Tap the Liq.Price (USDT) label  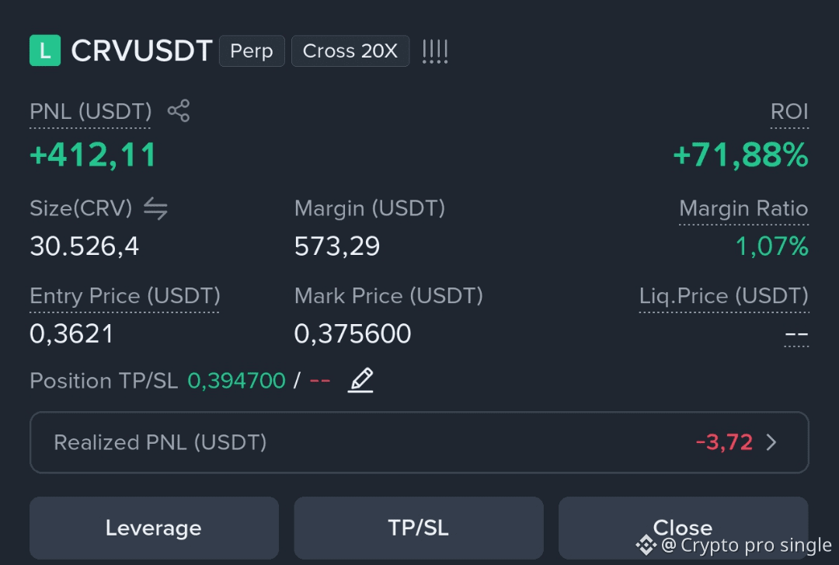[x=724, y=295]
